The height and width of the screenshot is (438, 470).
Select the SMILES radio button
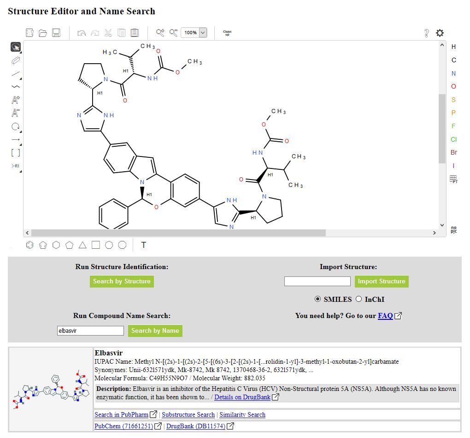coord(318,299)
